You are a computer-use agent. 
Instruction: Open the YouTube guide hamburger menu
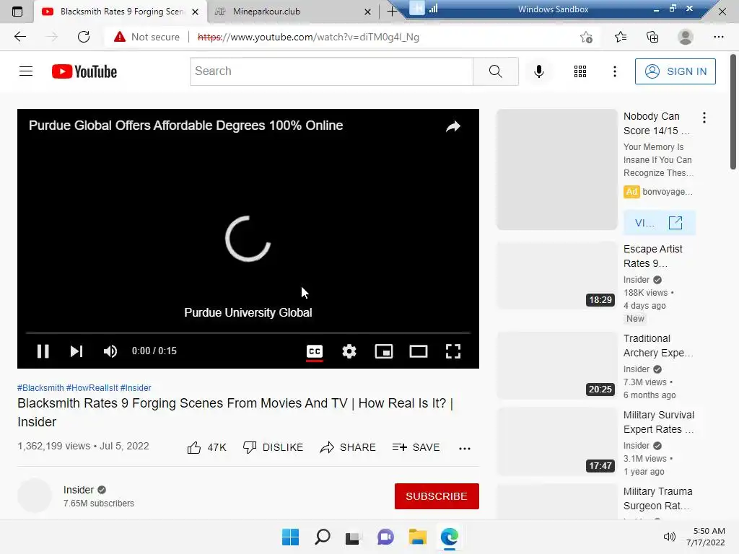coord(26,71)
